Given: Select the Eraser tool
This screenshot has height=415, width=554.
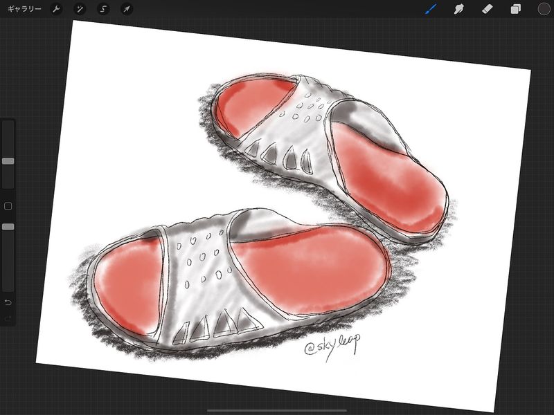Looking at the screenshot, I should click(487, 9).
